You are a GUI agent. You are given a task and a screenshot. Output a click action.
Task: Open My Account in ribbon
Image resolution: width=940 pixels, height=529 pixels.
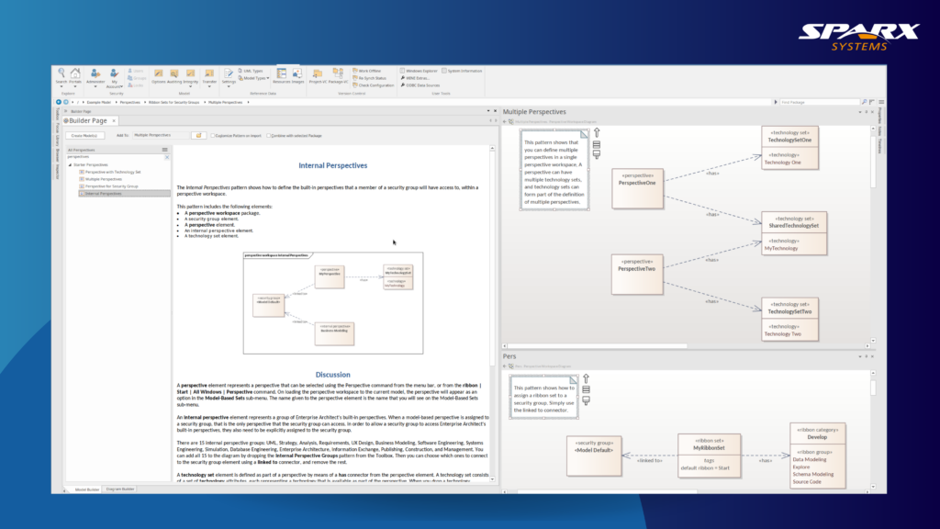(114, 78)
